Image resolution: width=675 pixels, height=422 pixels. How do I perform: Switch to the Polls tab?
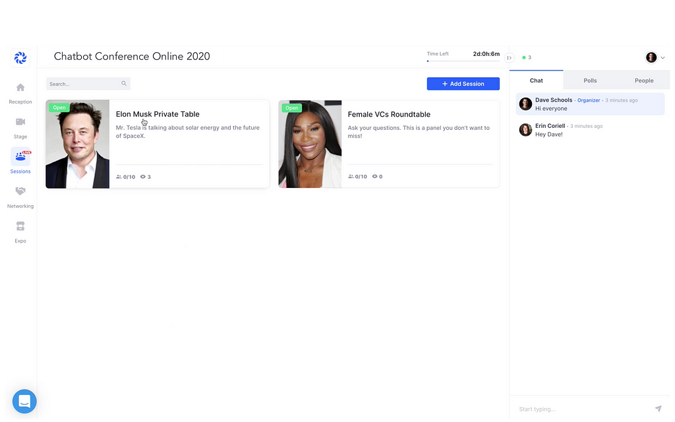(x=590, y=80)
